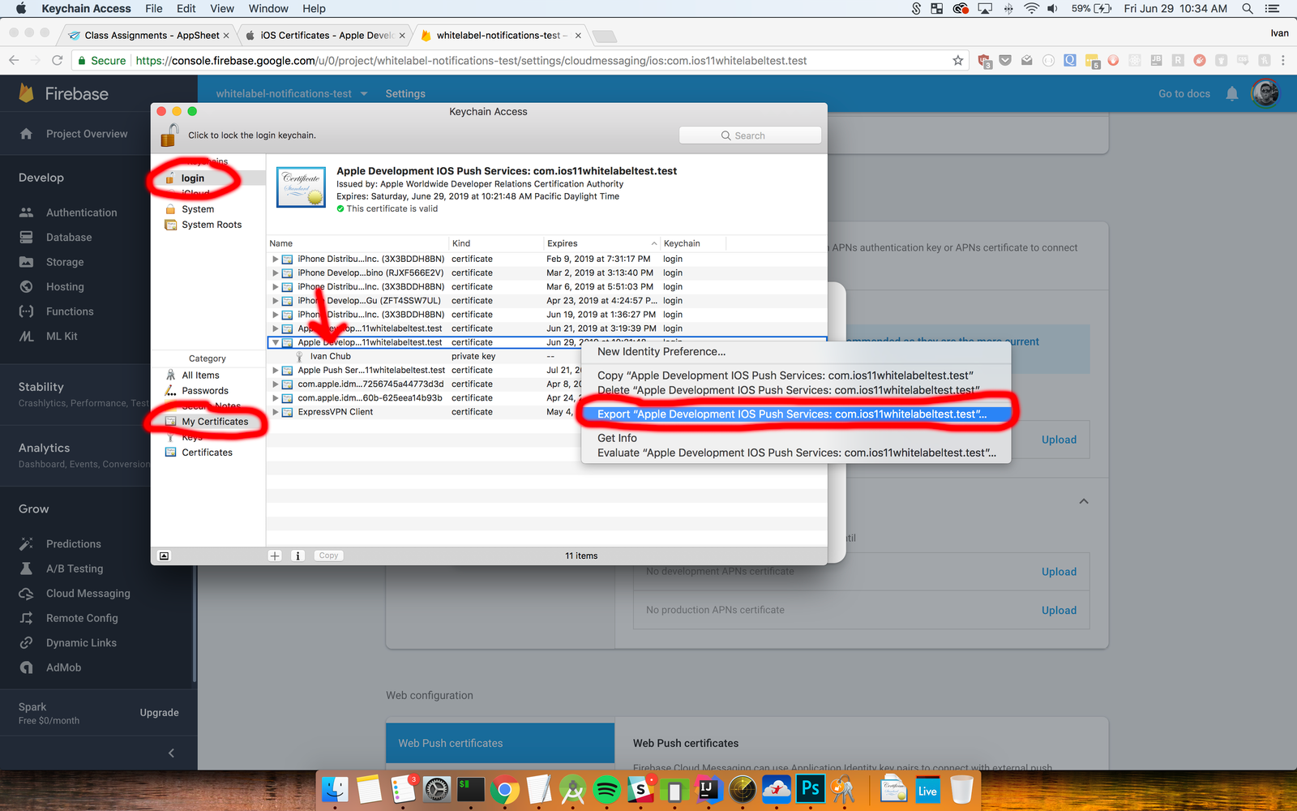Choose Get Info in the context menu

click(796, 438)
